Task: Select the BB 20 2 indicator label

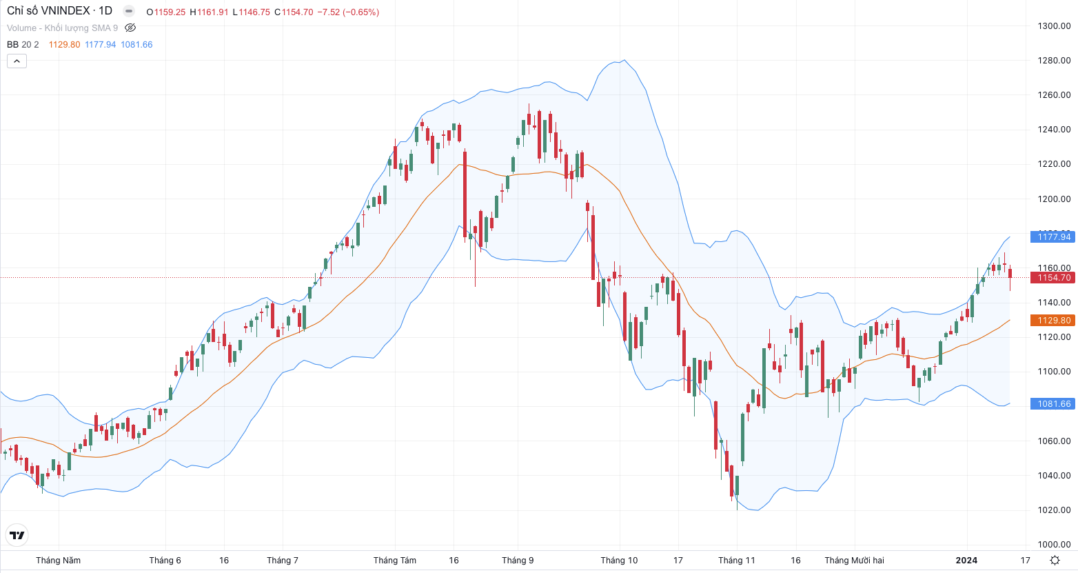Action: [23, 45]
